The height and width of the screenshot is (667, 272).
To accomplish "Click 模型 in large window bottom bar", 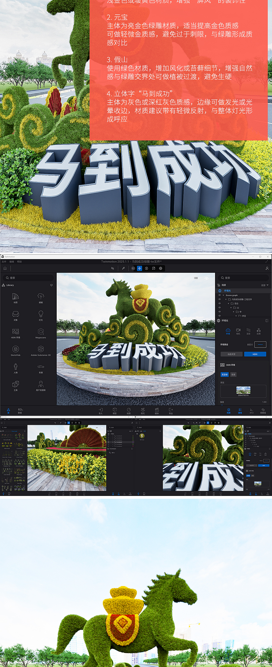I will [115, 411].
